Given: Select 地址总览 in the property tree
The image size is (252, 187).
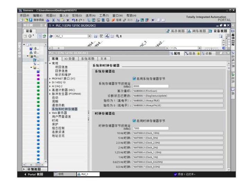Looking at the screenshot, I should pyautogui.click(x=58, y=136).
